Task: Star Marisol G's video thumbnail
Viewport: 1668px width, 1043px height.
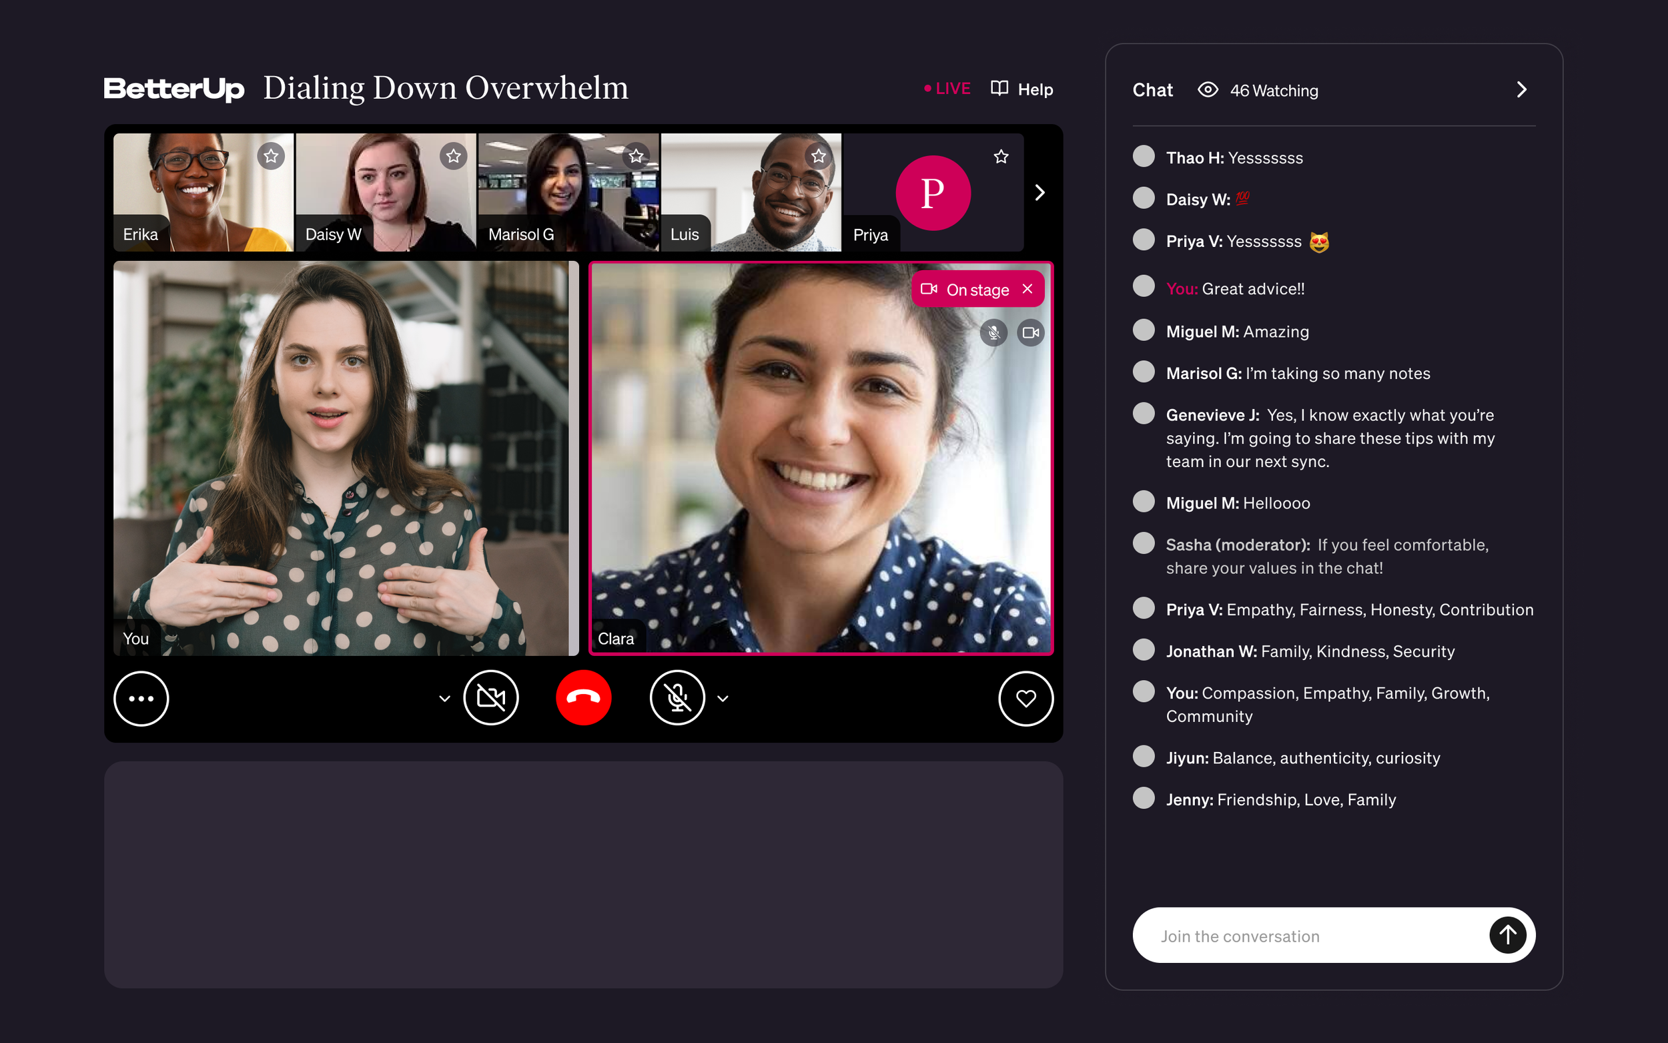Action: pos(636,157)
